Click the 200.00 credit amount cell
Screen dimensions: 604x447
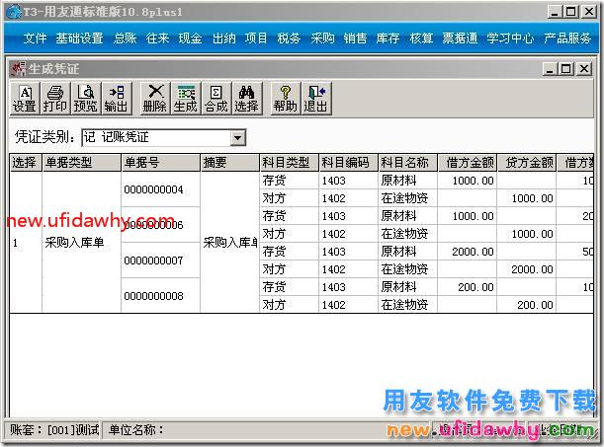[x=527, y=305]
